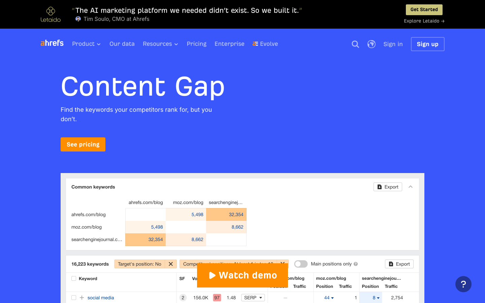Screen dimensions: 485x303
Task: Click 8,662 in the moz.com/blog row
Action: click(237, 227)
